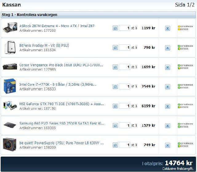Edit quantity field for Corsair Vengeance Pro
The width and height of the screenshot is (197, 172).
[x=124, y=67]
